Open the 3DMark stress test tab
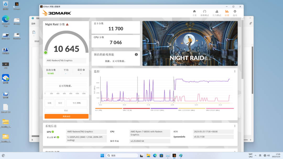Screen dimensions: 283x159 (x=217, y=13)
